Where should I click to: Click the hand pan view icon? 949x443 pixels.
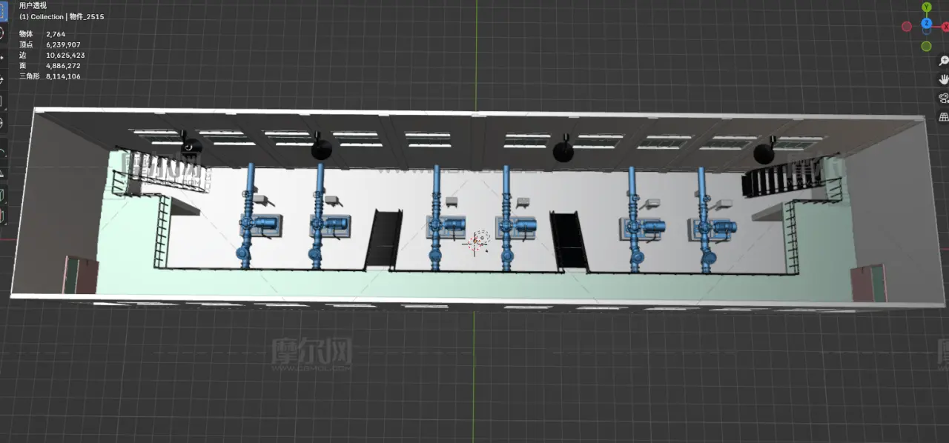[x=944, y=80]
